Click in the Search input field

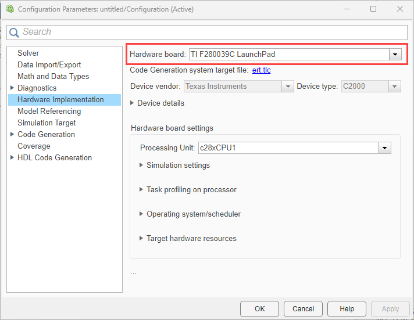(x=209, y=33)
